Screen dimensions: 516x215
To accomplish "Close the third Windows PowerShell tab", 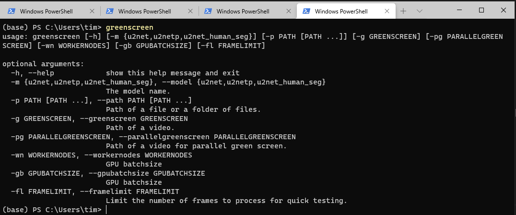I will pyautogui.click(x=289, y=11).
